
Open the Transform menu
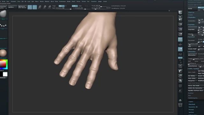(94, 1)
